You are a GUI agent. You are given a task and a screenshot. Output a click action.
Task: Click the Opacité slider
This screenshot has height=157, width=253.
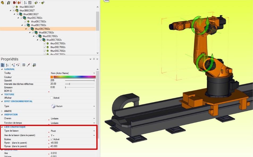pyautogui.click(x=80, y=80)
